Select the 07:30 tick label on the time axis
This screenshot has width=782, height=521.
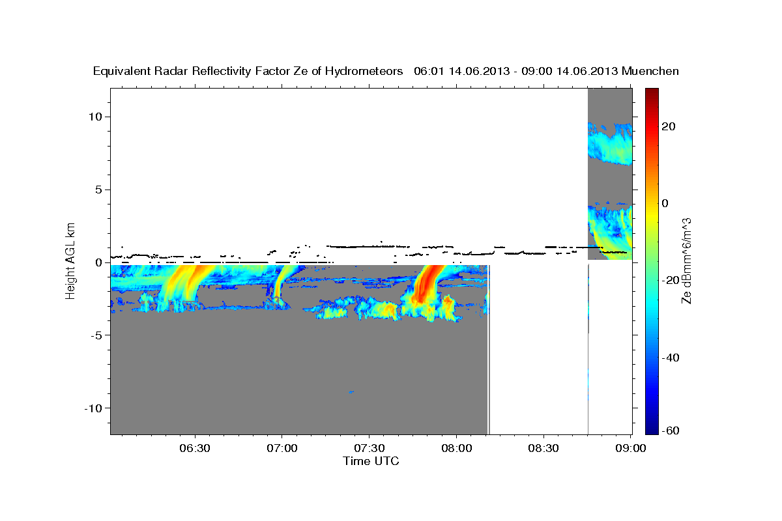point(369,448)
